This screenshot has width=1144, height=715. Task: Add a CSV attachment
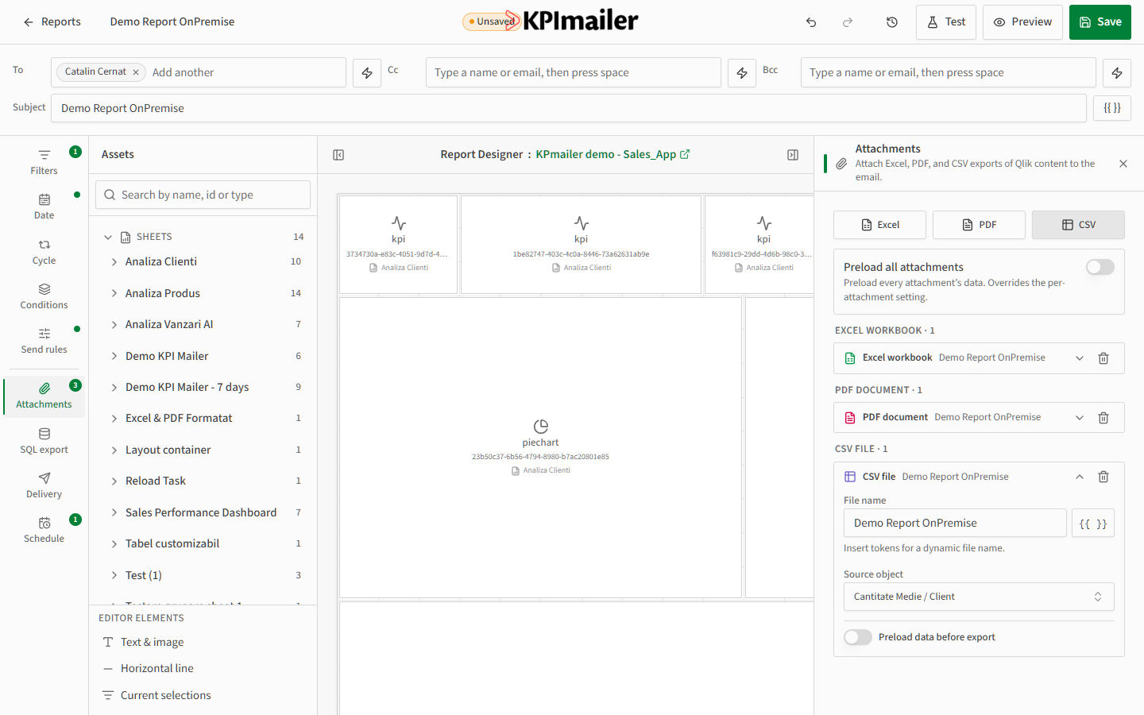click(1078, 225)
